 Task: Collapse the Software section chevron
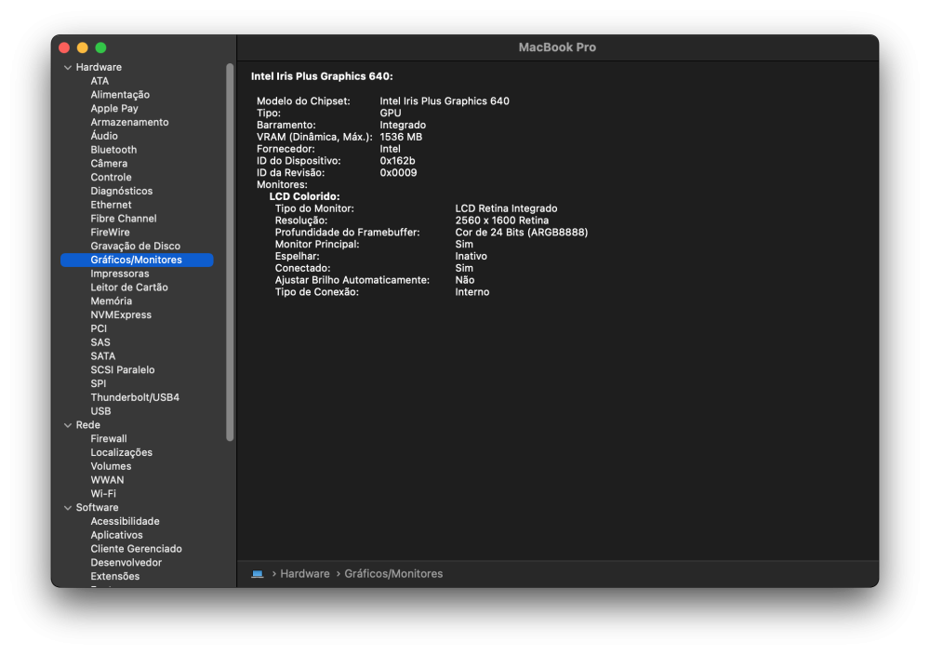point(68,508)
